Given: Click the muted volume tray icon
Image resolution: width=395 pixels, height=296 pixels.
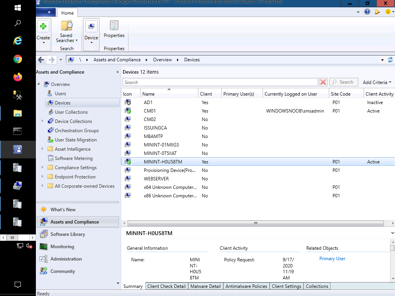Looking at the screenshot, I should [29, 246].
